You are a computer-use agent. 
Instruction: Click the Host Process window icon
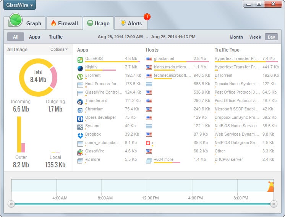coord(80,85)
